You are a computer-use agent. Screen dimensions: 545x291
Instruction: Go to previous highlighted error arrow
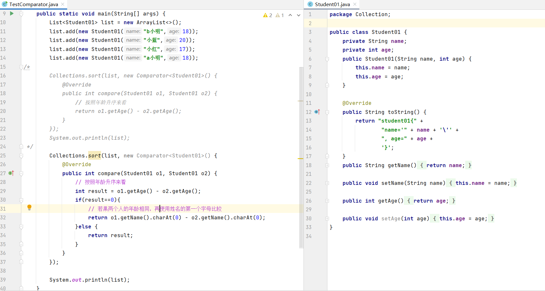pyautogui.click(x=290, y=15)
